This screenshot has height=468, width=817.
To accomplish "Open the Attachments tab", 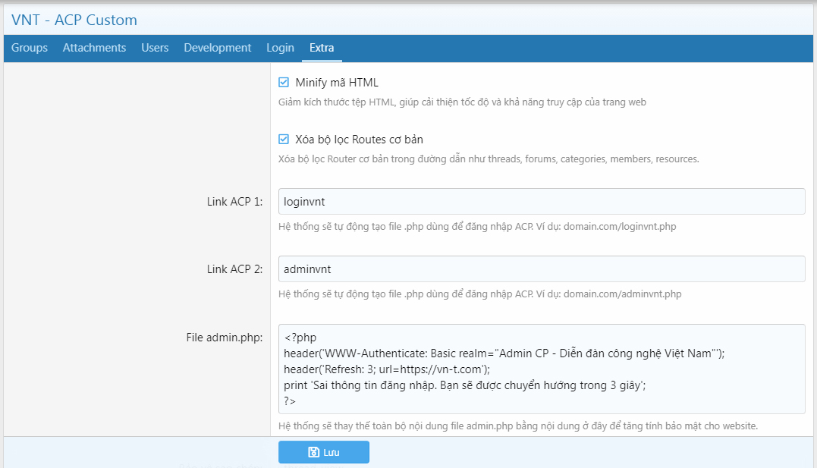I will 94,48.
